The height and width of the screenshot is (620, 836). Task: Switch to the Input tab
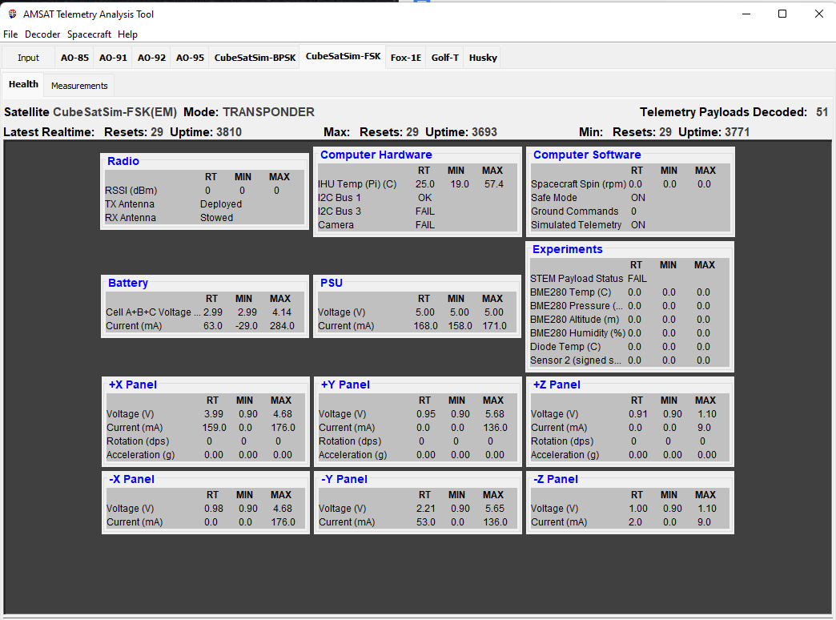28,58
